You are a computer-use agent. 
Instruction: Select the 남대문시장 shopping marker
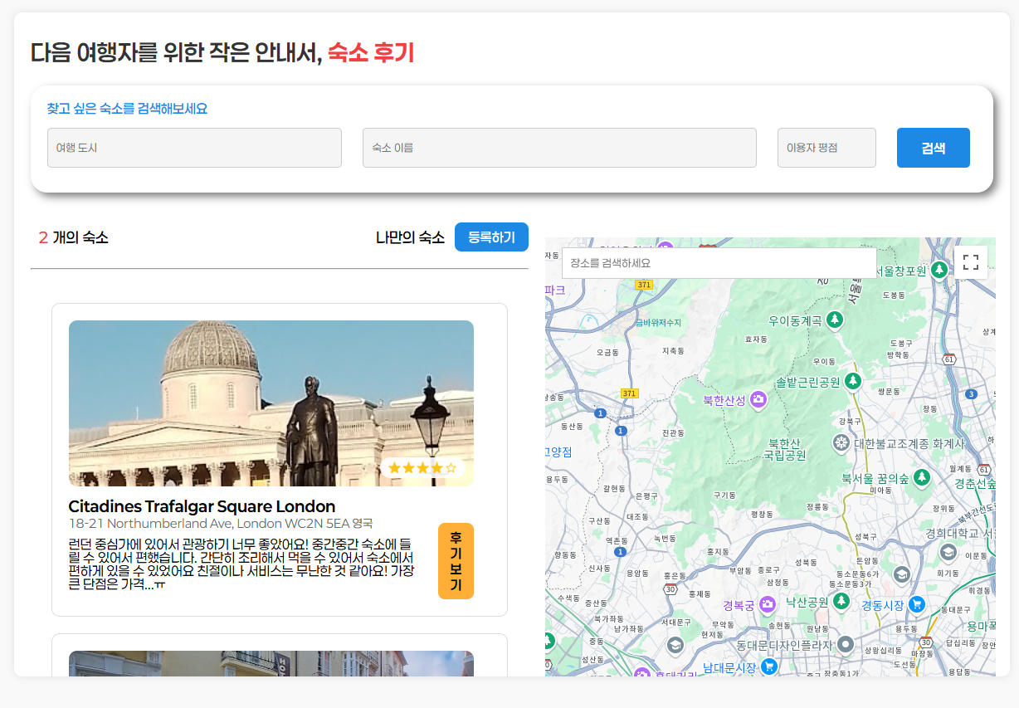(769, 666)
